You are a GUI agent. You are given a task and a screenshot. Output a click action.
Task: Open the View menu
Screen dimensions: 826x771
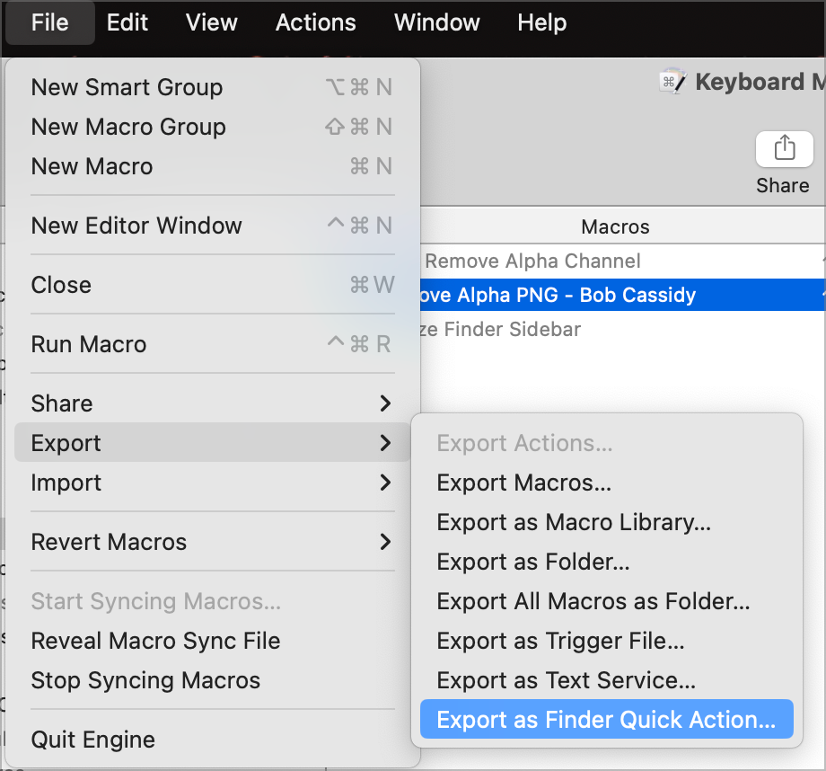click(211, 22)
